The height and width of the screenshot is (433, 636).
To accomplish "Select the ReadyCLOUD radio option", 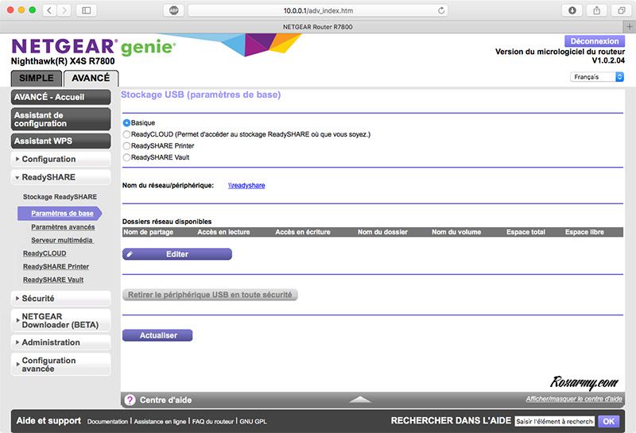I will (x=126, y=134).
